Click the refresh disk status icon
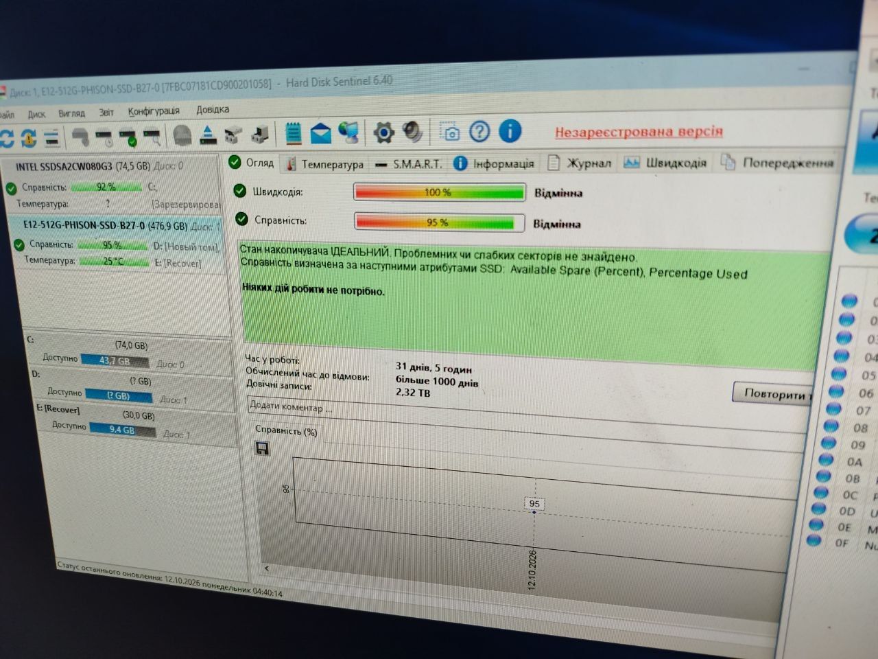 pyautogui.click(x=6, y=137)
